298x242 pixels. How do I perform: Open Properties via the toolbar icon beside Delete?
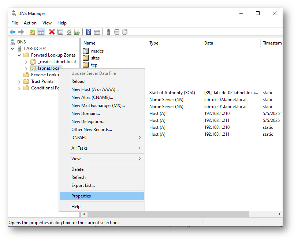pos(60,32)
